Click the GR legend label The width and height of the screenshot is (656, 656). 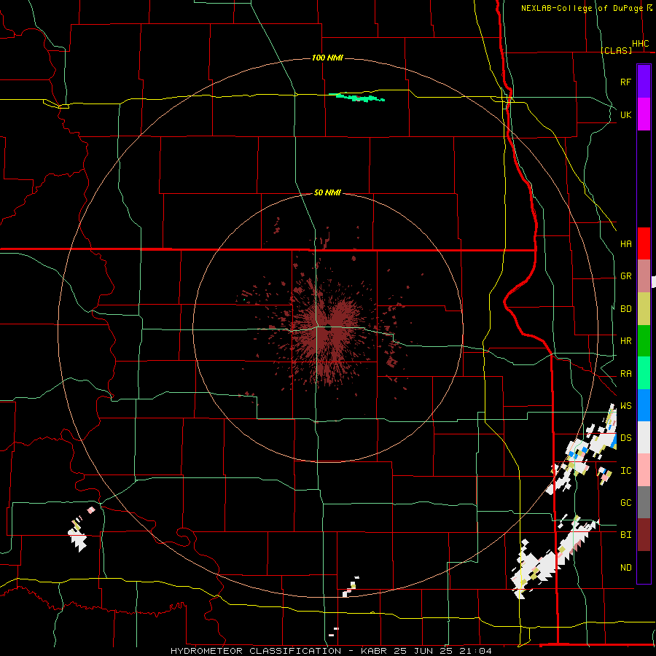[625, 276]
